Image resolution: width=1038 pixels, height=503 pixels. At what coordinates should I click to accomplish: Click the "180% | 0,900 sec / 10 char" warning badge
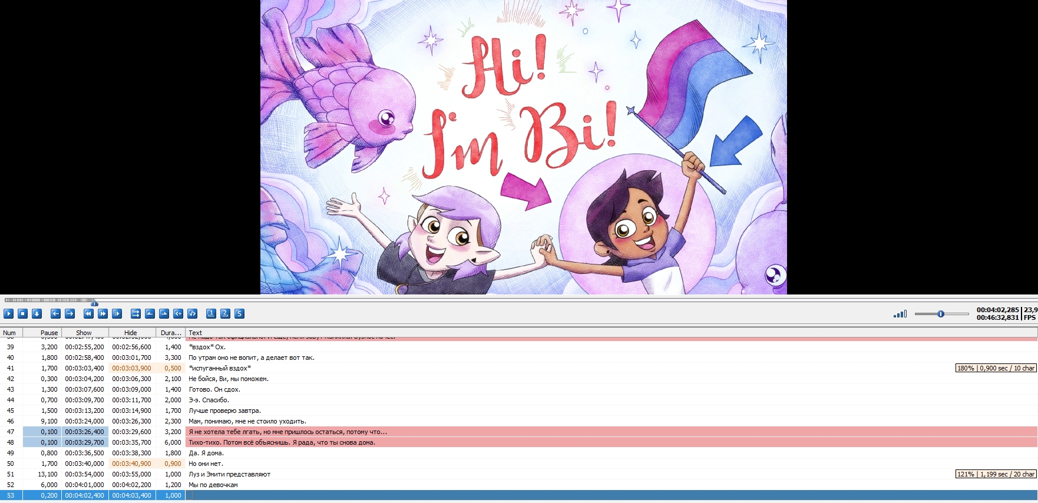point(996,368)
